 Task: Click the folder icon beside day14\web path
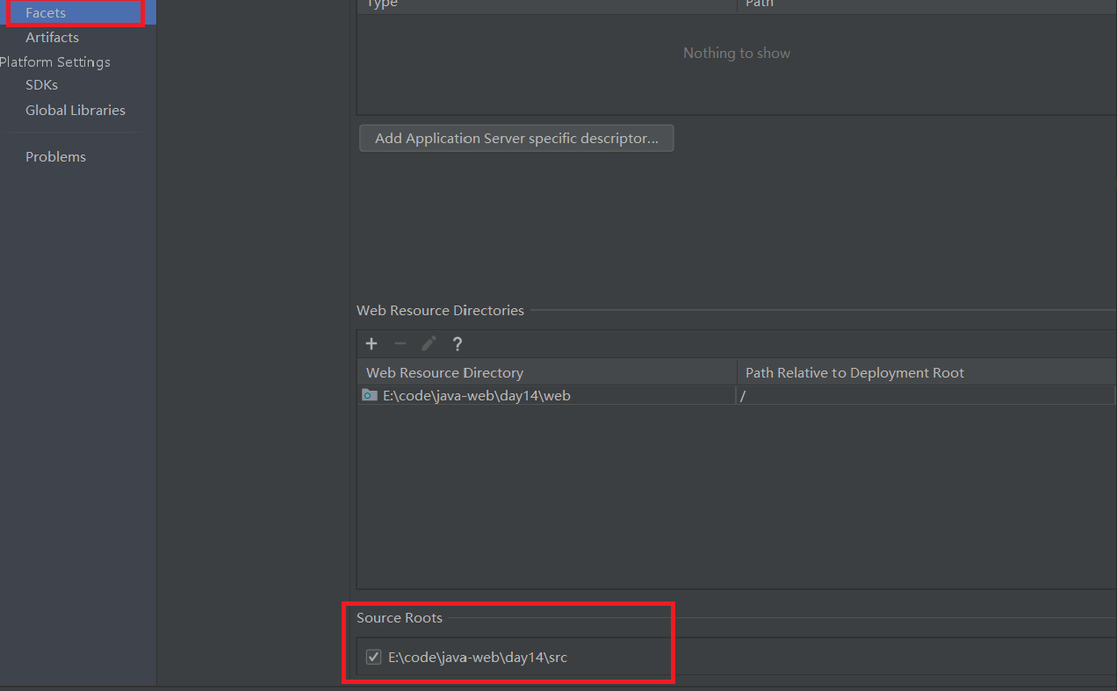point(369,395)
